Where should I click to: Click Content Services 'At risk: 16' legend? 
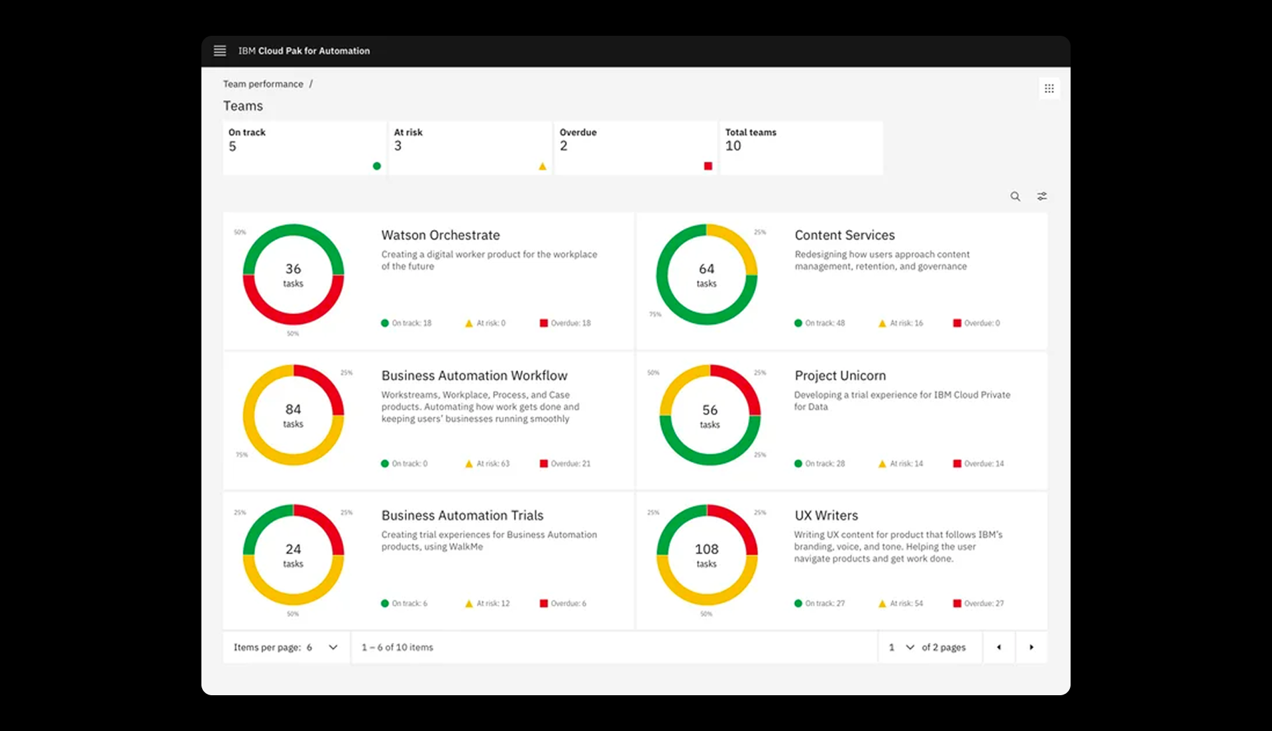click(900, 323)
